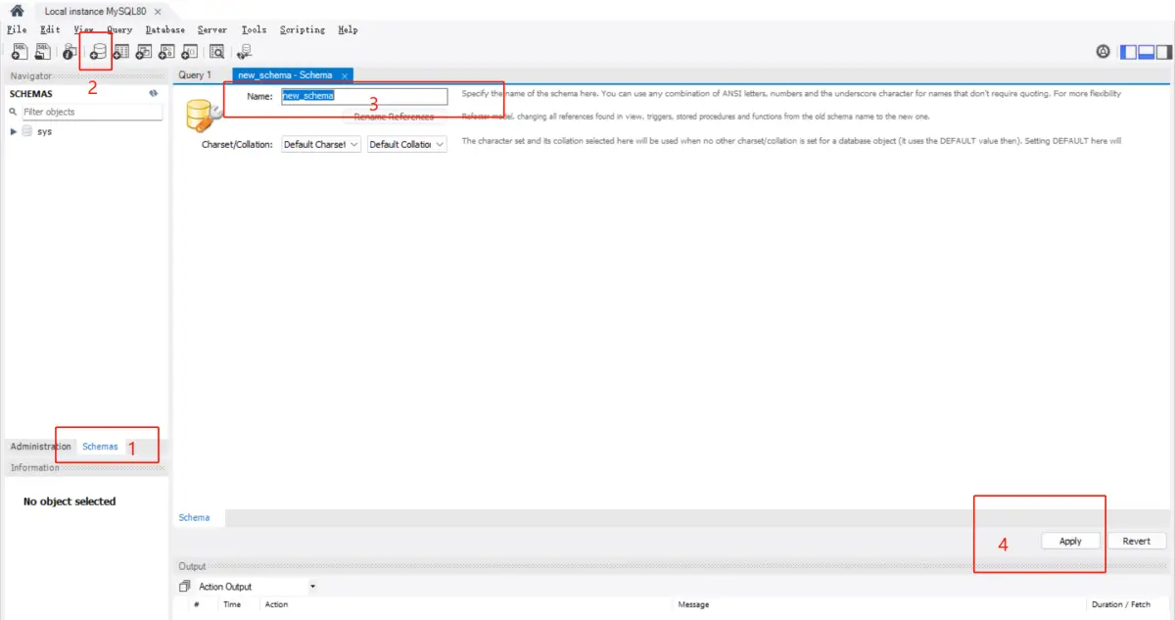Image resolution: width=1175 pixels, height=620 pixels.
Task: Close the Local instance MySQL80 tab
Action: (158, 11)
